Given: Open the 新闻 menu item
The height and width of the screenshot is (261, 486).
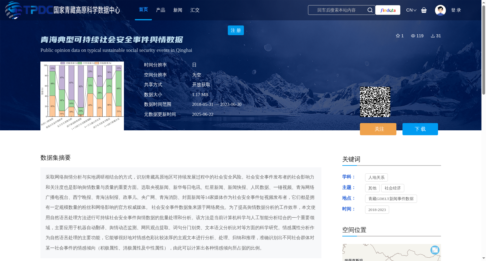Looking at the screenshot, I should (178, 10).
